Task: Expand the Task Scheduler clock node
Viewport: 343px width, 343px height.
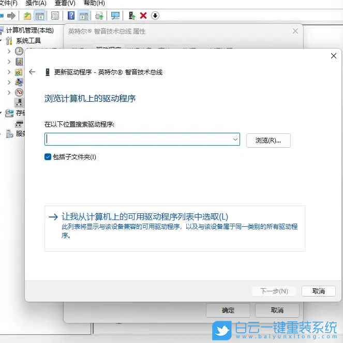Action: [9, 51]
